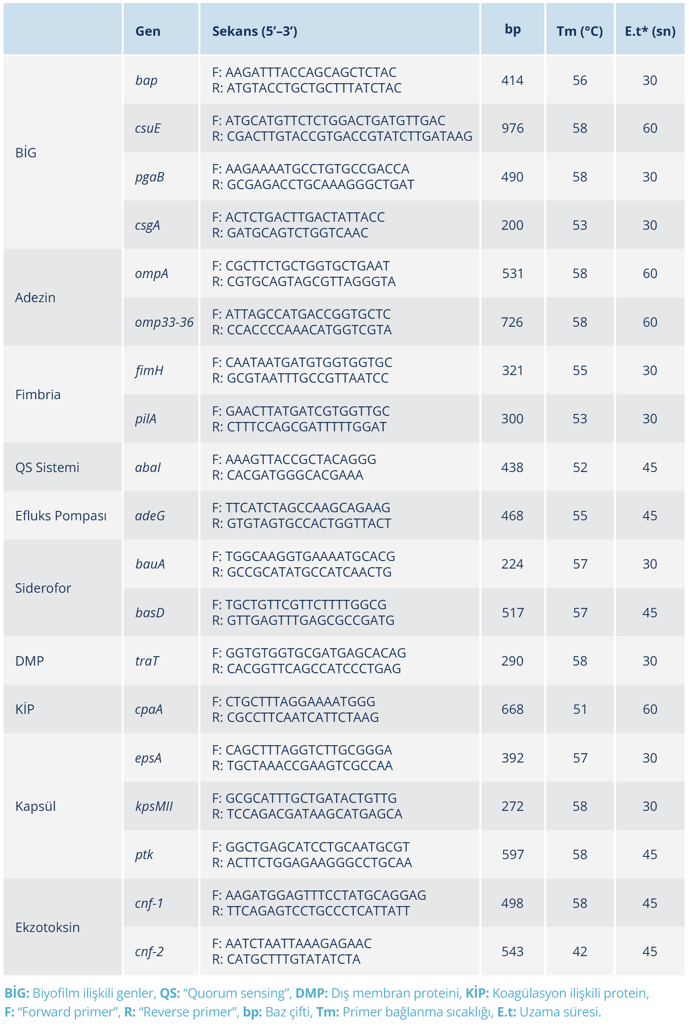The height and width of the screenshot is (1029, 689).
Task: Select the Tm value 42 for cnf-2
Action: click(x=580, y=952)
